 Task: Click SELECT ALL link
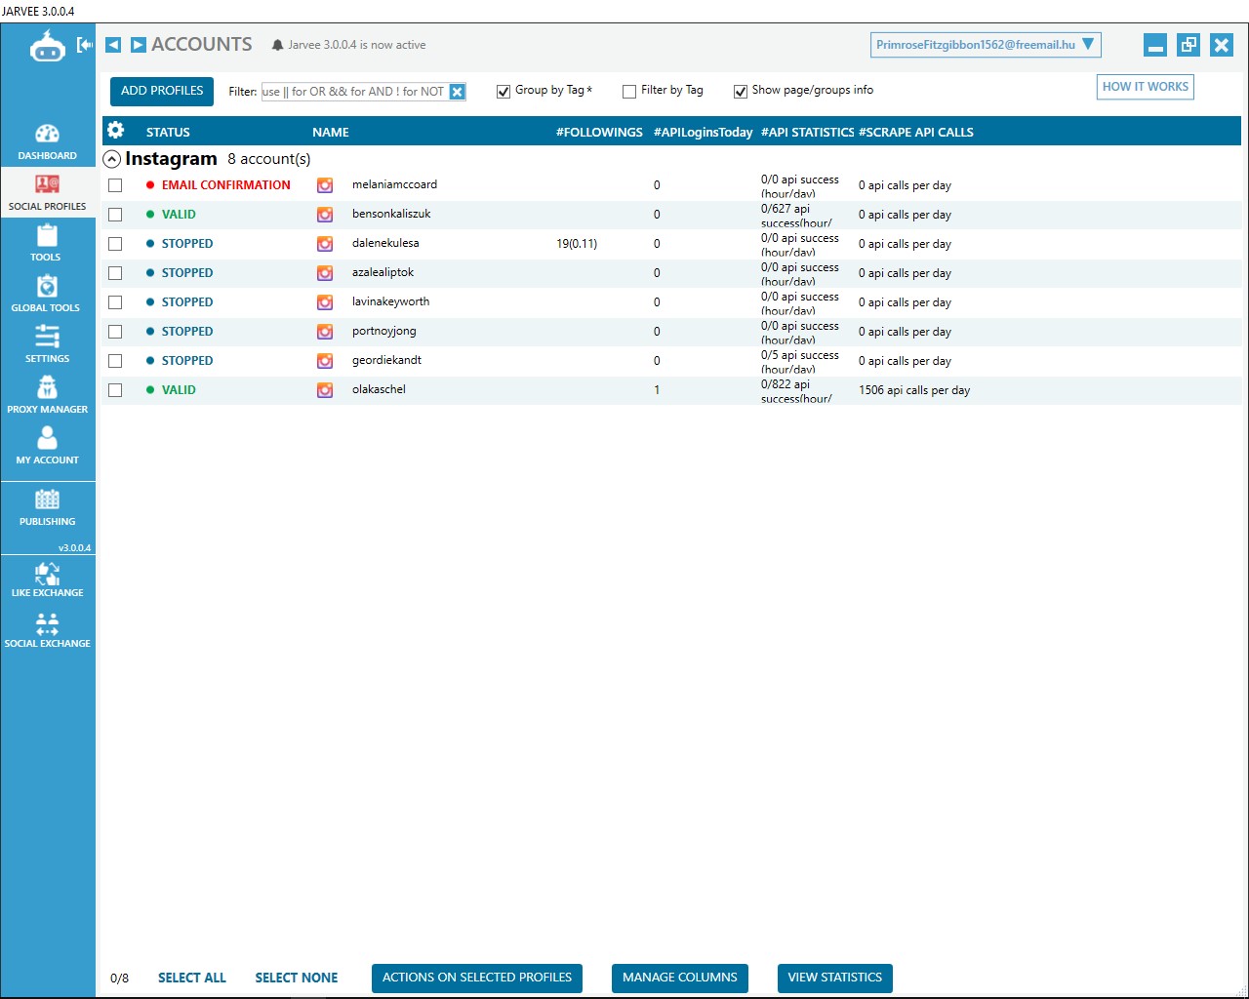192,978
